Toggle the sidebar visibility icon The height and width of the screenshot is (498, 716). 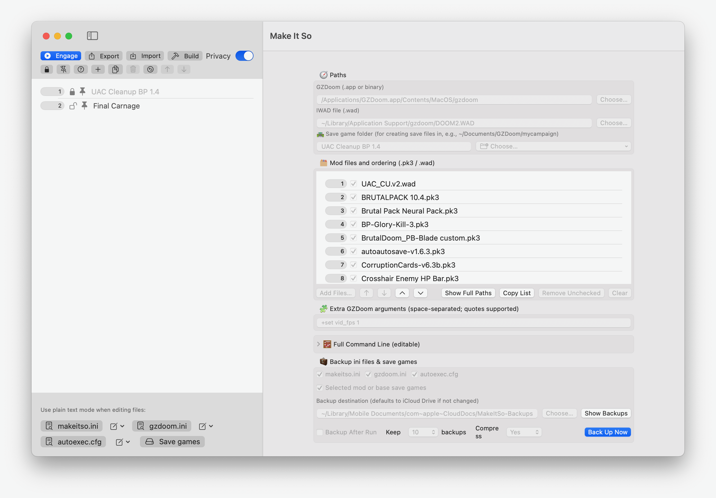pyautogui.click(x=92, y=36)
